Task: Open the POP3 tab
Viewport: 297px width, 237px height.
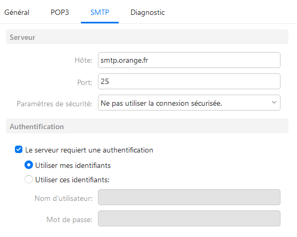Action: point(60,12)
